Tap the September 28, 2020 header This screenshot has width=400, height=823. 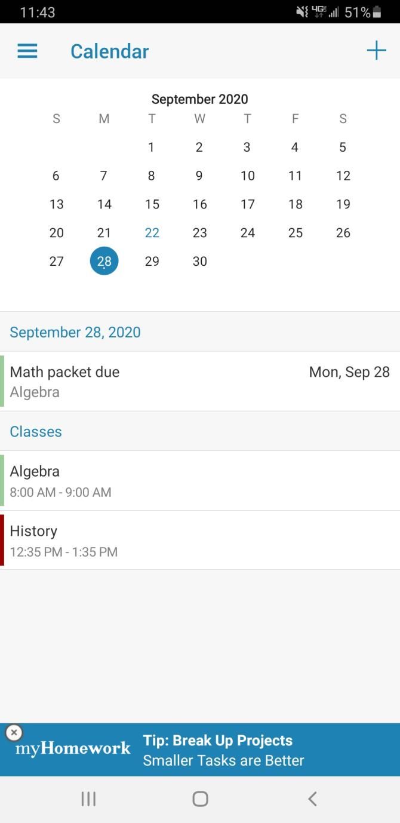click(75, 331)
